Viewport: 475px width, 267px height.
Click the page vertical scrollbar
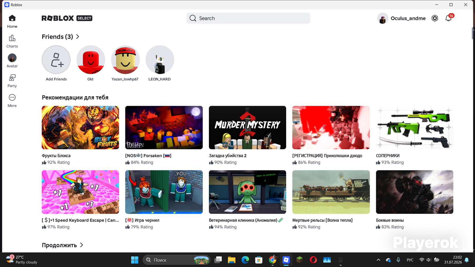[x=473, y=33]
